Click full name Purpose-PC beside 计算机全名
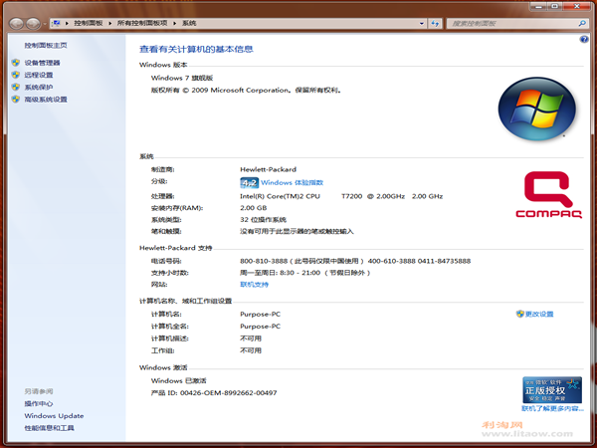This screenshot has width=597, height=448. tap(260, 327)
